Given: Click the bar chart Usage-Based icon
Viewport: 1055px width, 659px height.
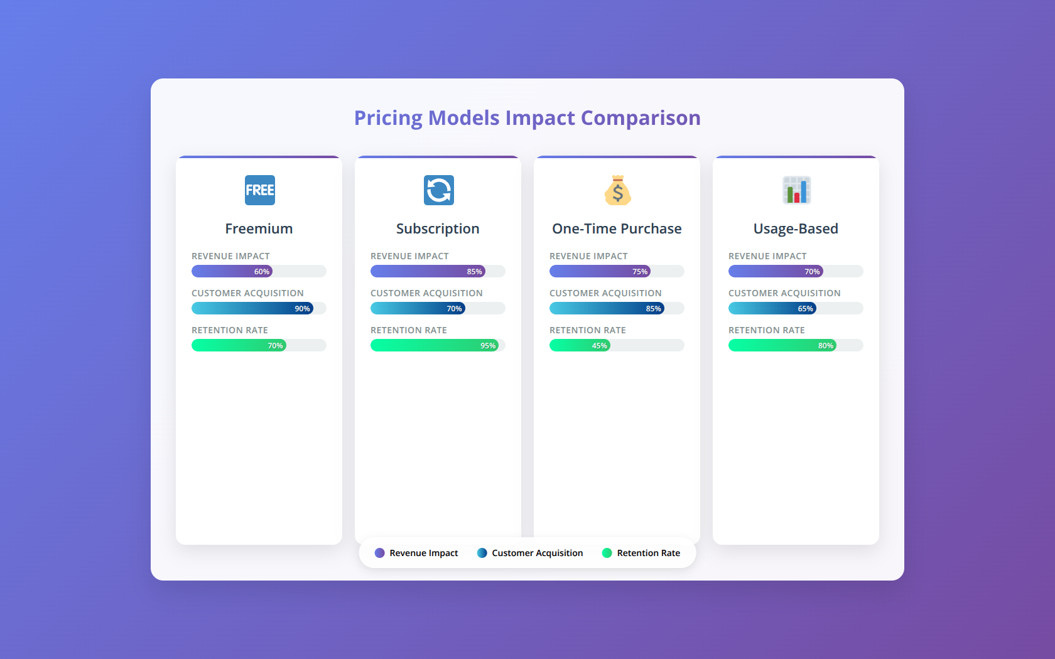Looking at the screenshot, I should 796,190.
